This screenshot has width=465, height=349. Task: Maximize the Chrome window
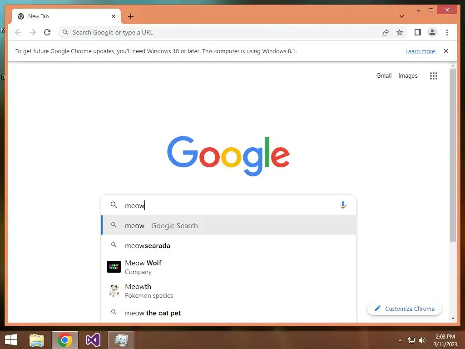coord(431,10)
